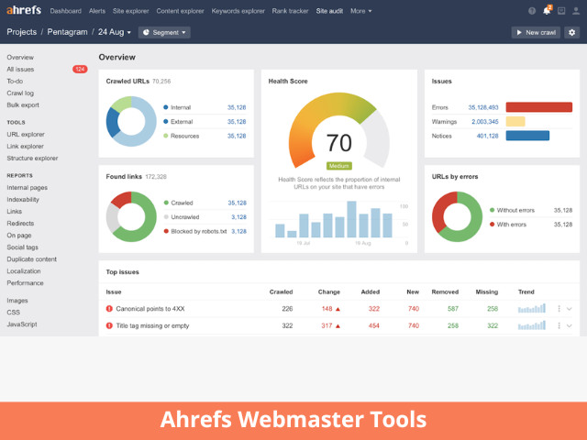Expand the Title tag missing or empty row

[569, 325]
